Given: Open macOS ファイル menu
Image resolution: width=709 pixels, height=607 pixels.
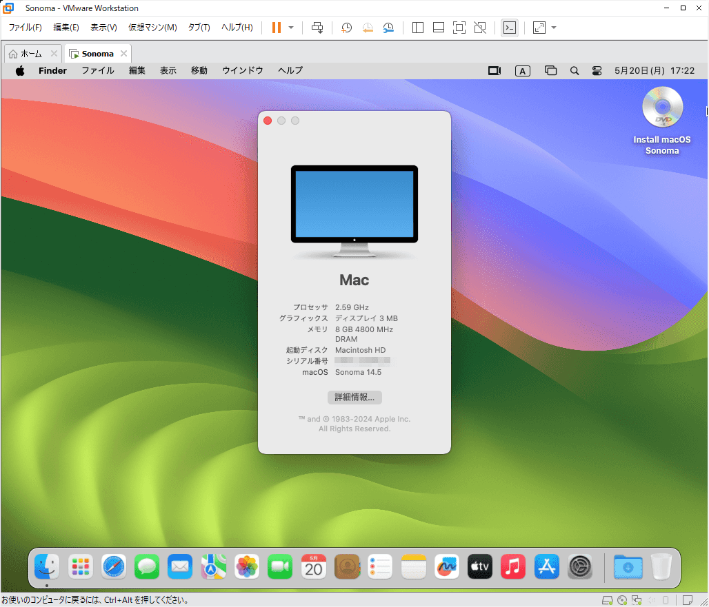Looking at the screenshot, I should [98, 70].
